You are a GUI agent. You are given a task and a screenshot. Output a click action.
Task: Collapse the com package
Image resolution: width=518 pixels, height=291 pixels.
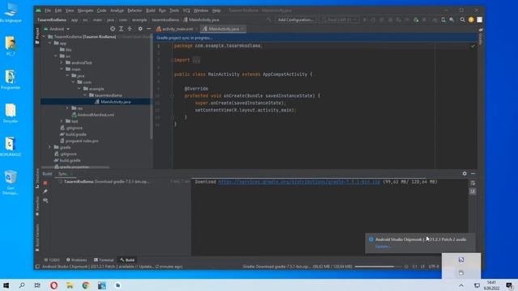tap(74, 82)
